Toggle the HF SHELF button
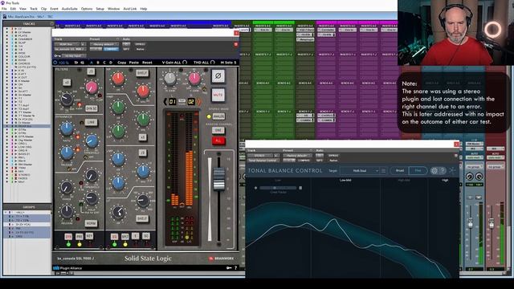Image resolution: width=514 pixels, height=289 pixels. point(142,73)
